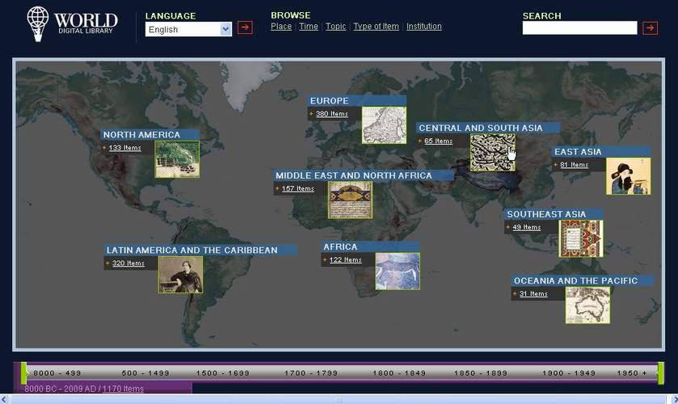Image resolution: width=678 pixels, height=404 pixels.
Task: Click the Southeast Asia thumbnail
Action: tap(581, 239)
